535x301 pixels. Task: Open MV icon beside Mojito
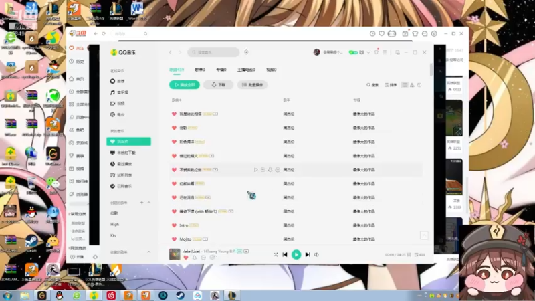tap(205, 239)
